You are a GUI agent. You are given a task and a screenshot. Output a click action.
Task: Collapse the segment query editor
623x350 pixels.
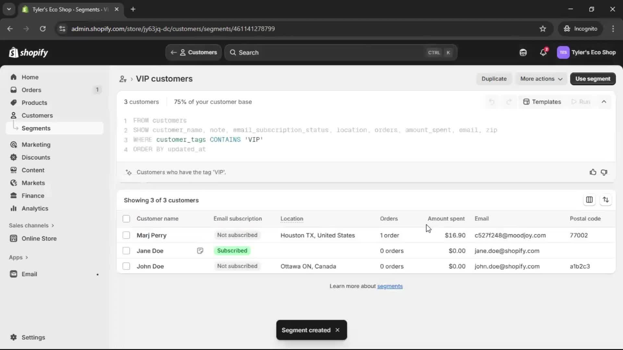(604, 102)
